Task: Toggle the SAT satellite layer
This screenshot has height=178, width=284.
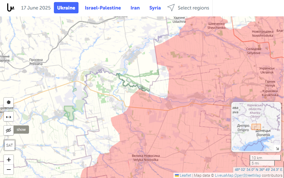Action: (x=9, y=145)
